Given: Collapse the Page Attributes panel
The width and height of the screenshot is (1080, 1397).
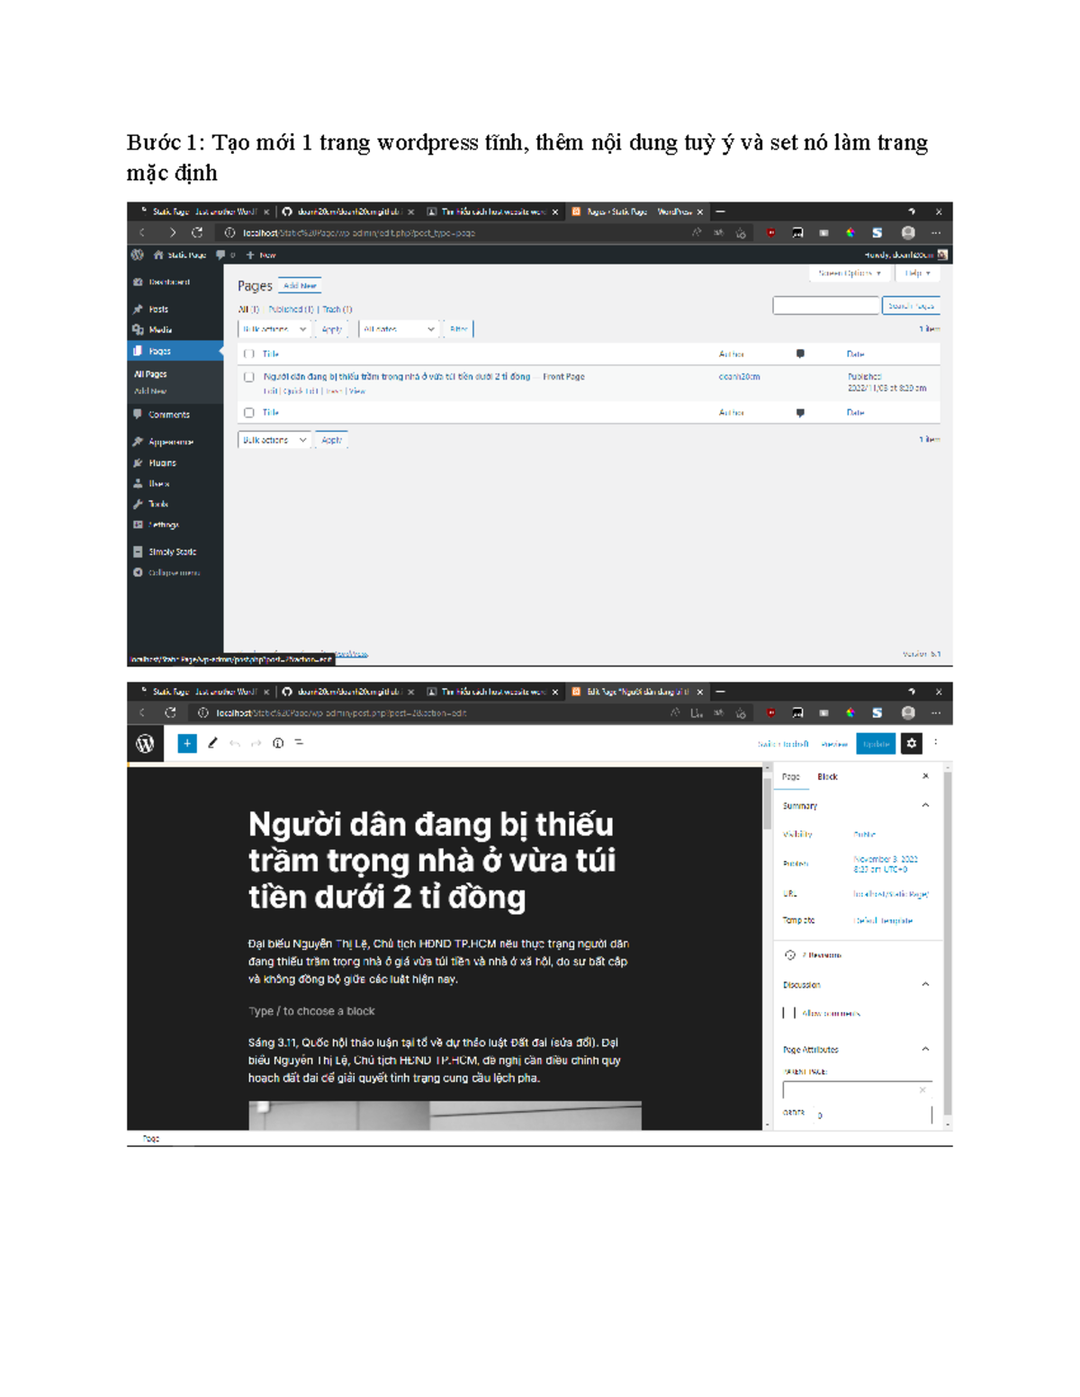Looking at the screenshot, I should coord(925,1050).
